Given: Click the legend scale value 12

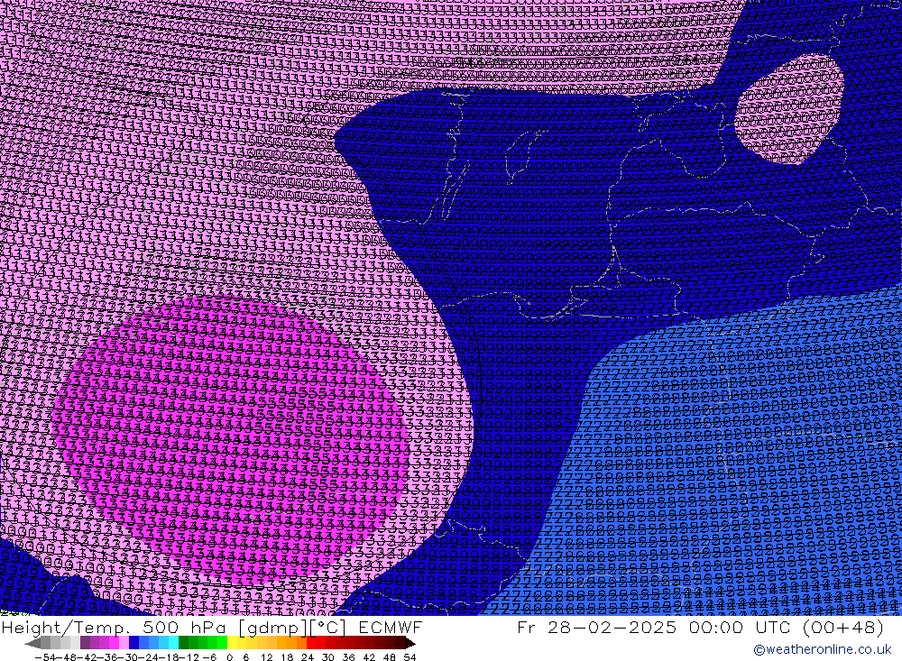Looking at the screenshot, I should [267, 657].
